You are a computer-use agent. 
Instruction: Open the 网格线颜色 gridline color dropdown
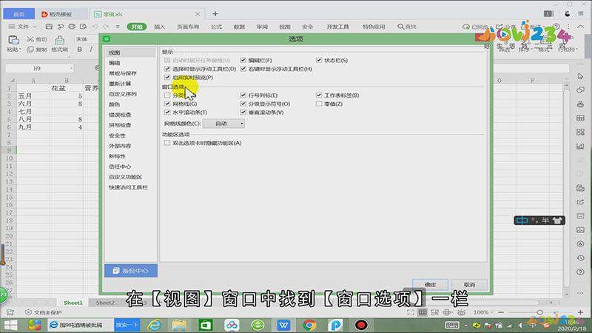[223, 124]
